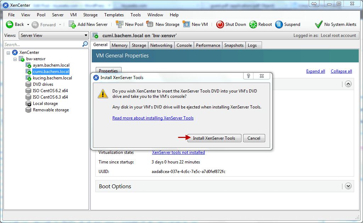
Task: Open the Tools menu
Action: [x=135, y=15]
